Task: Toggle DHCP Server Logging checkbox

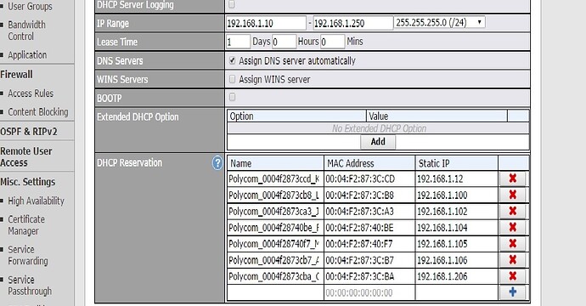Action: click(232, 4)
